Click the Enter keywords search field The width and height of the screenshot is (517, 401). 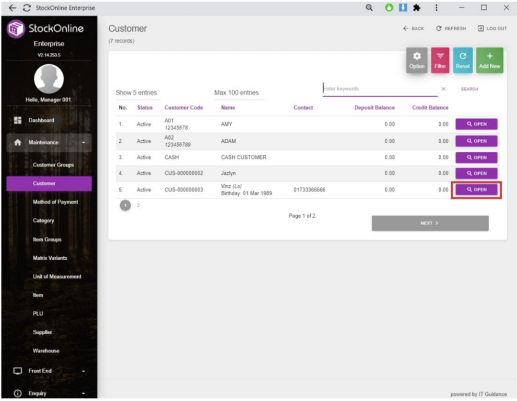pos(379,89)
